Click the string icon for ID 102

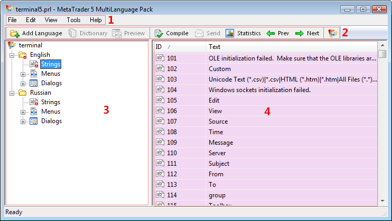160,68
